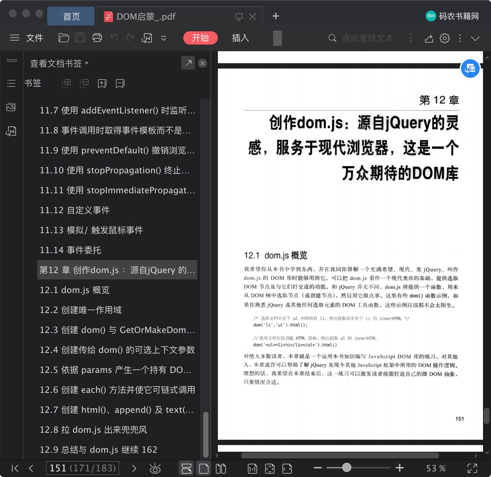This screenshot has width=491, height=477.
Task: Click the save document icon
Action: tap(80, 38)
